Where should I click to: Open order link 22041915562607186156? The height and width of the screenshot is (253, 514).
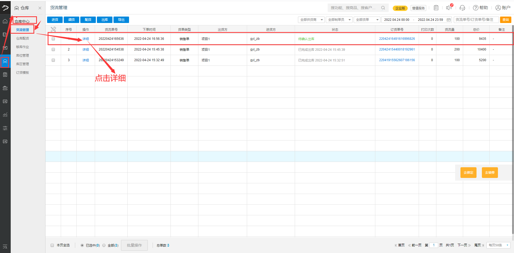click(397, 60)
